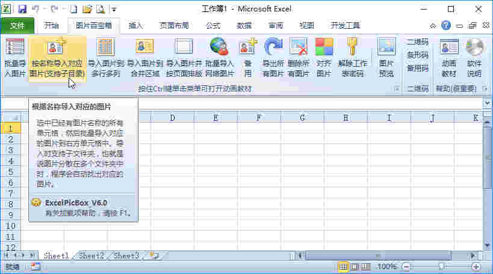Select column H header

(x=346, y=118)
